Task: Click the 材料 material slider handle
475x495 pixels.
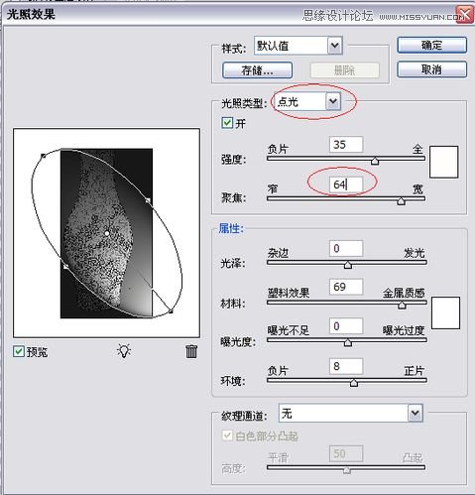Action: 402,305
